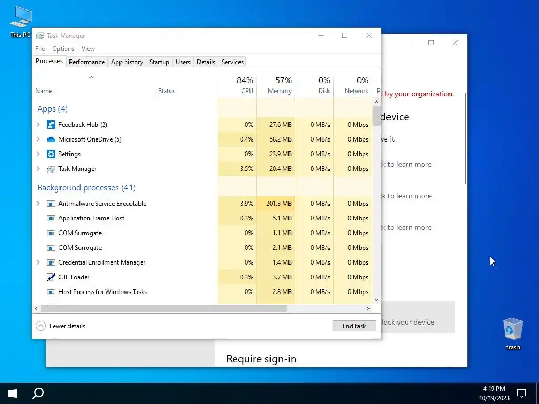Open the Options menu
The height and width of the screenshot is (404, 539).
point(63,49)
